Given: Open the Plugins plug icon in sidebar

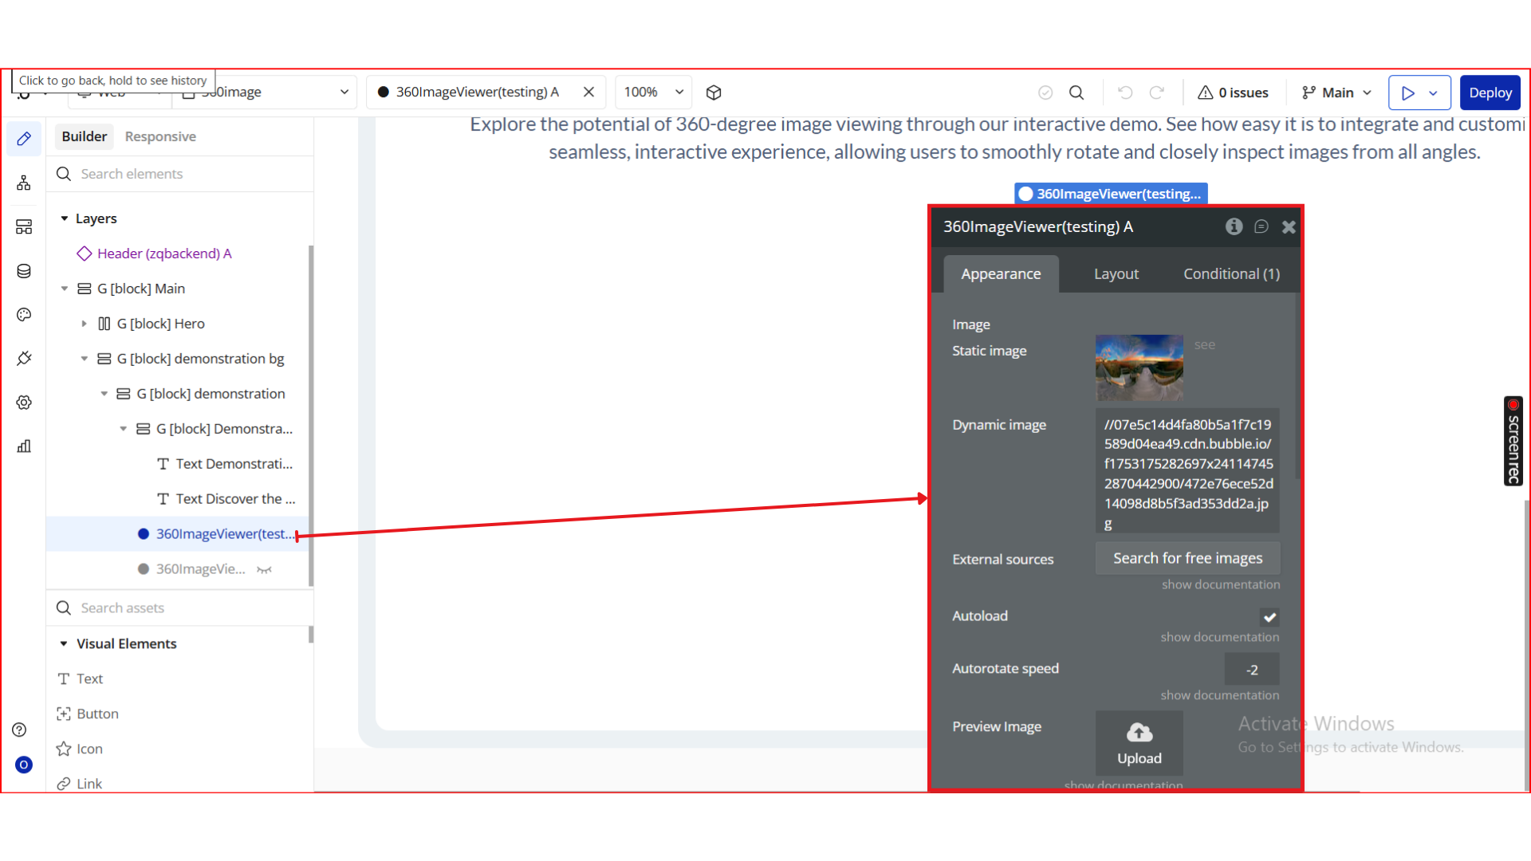Looking at the screenshot, I should point(24,359).
